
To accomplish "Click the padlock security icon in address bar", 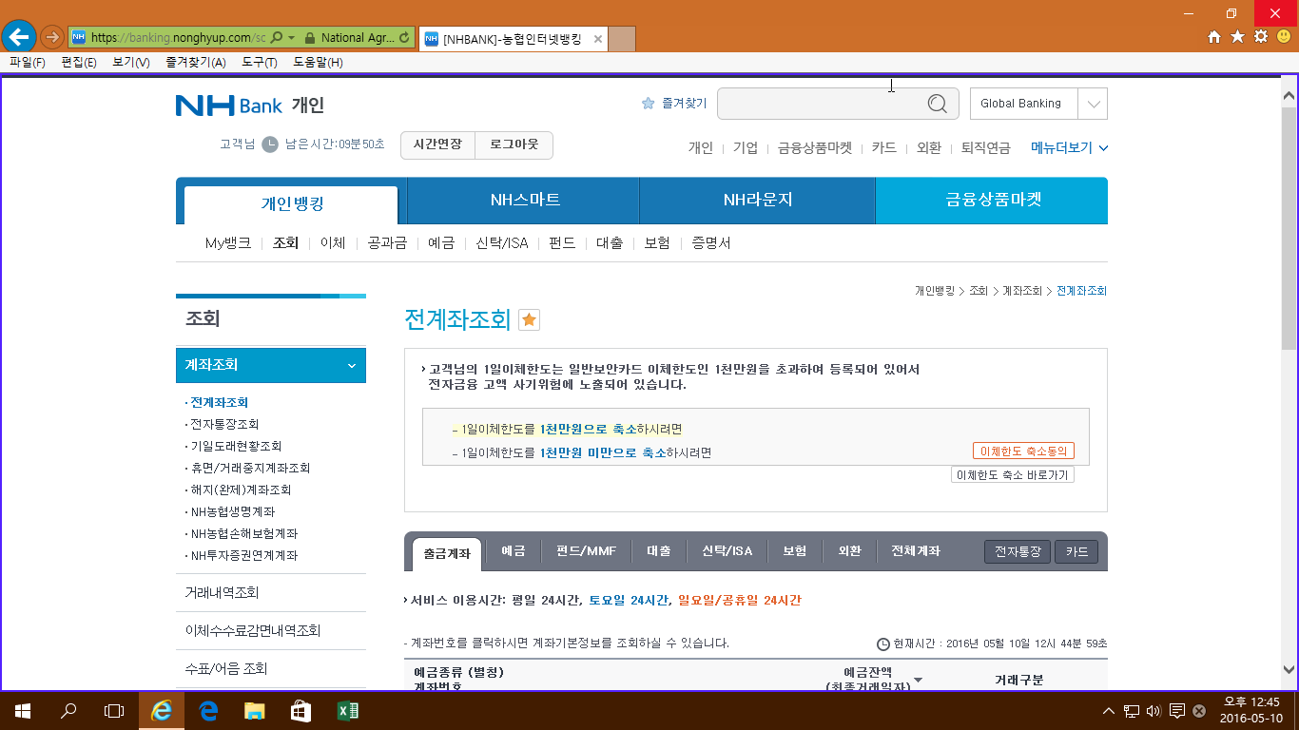I will pyautogui.click(x=309, y=38).
